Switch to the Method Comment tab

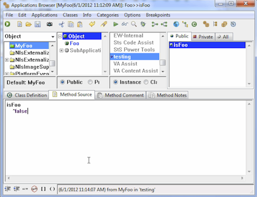click(x=120, y=95)
